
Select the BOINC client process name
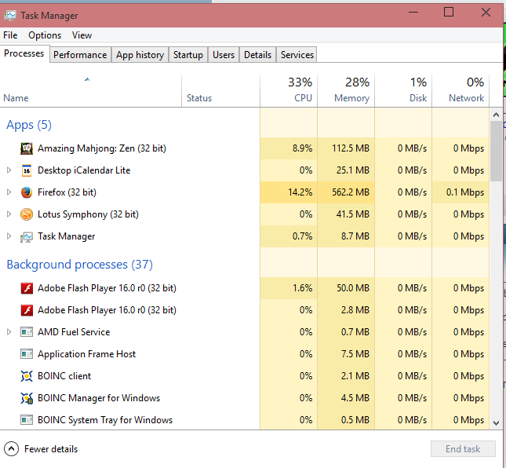point(64,376)
